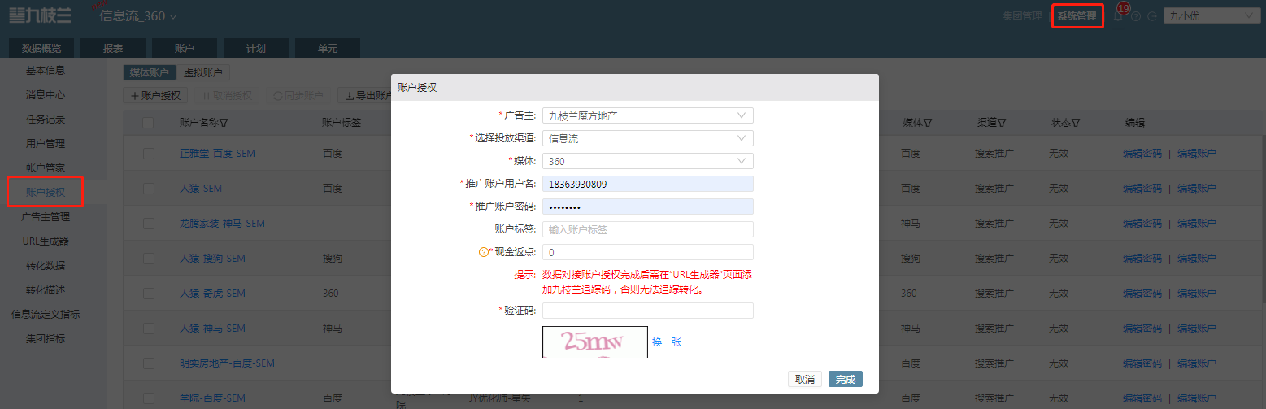Open 集团管理 in top header
1266x409 pixels.
click(x=1022, y=15)
